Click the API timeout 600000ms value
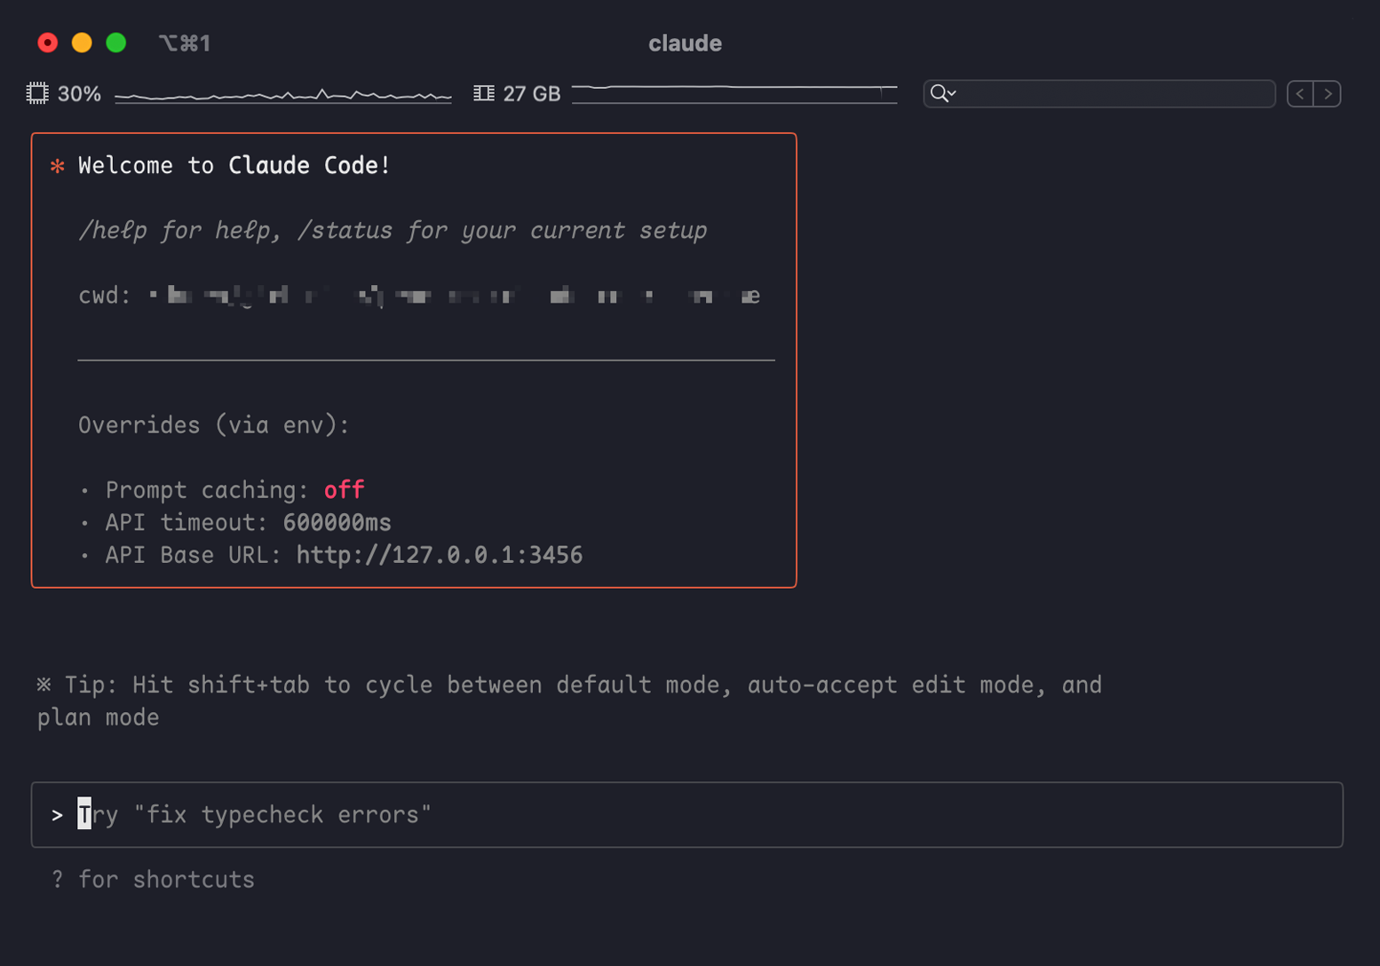 pos(337,523)
